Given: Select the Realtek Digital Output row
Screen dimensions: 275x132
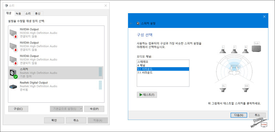Looking at the screenshot, I should pos(56,86).
